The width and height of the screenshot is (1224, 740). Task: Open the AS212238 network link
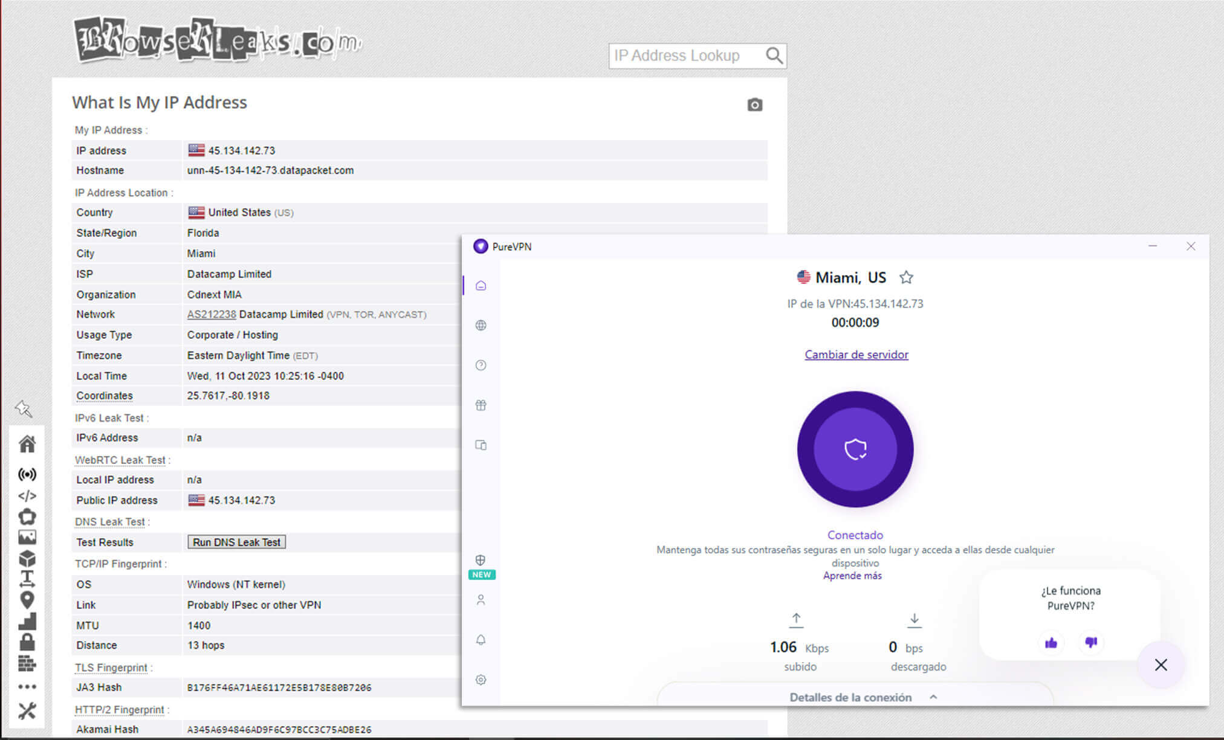[x=212, y=314]
